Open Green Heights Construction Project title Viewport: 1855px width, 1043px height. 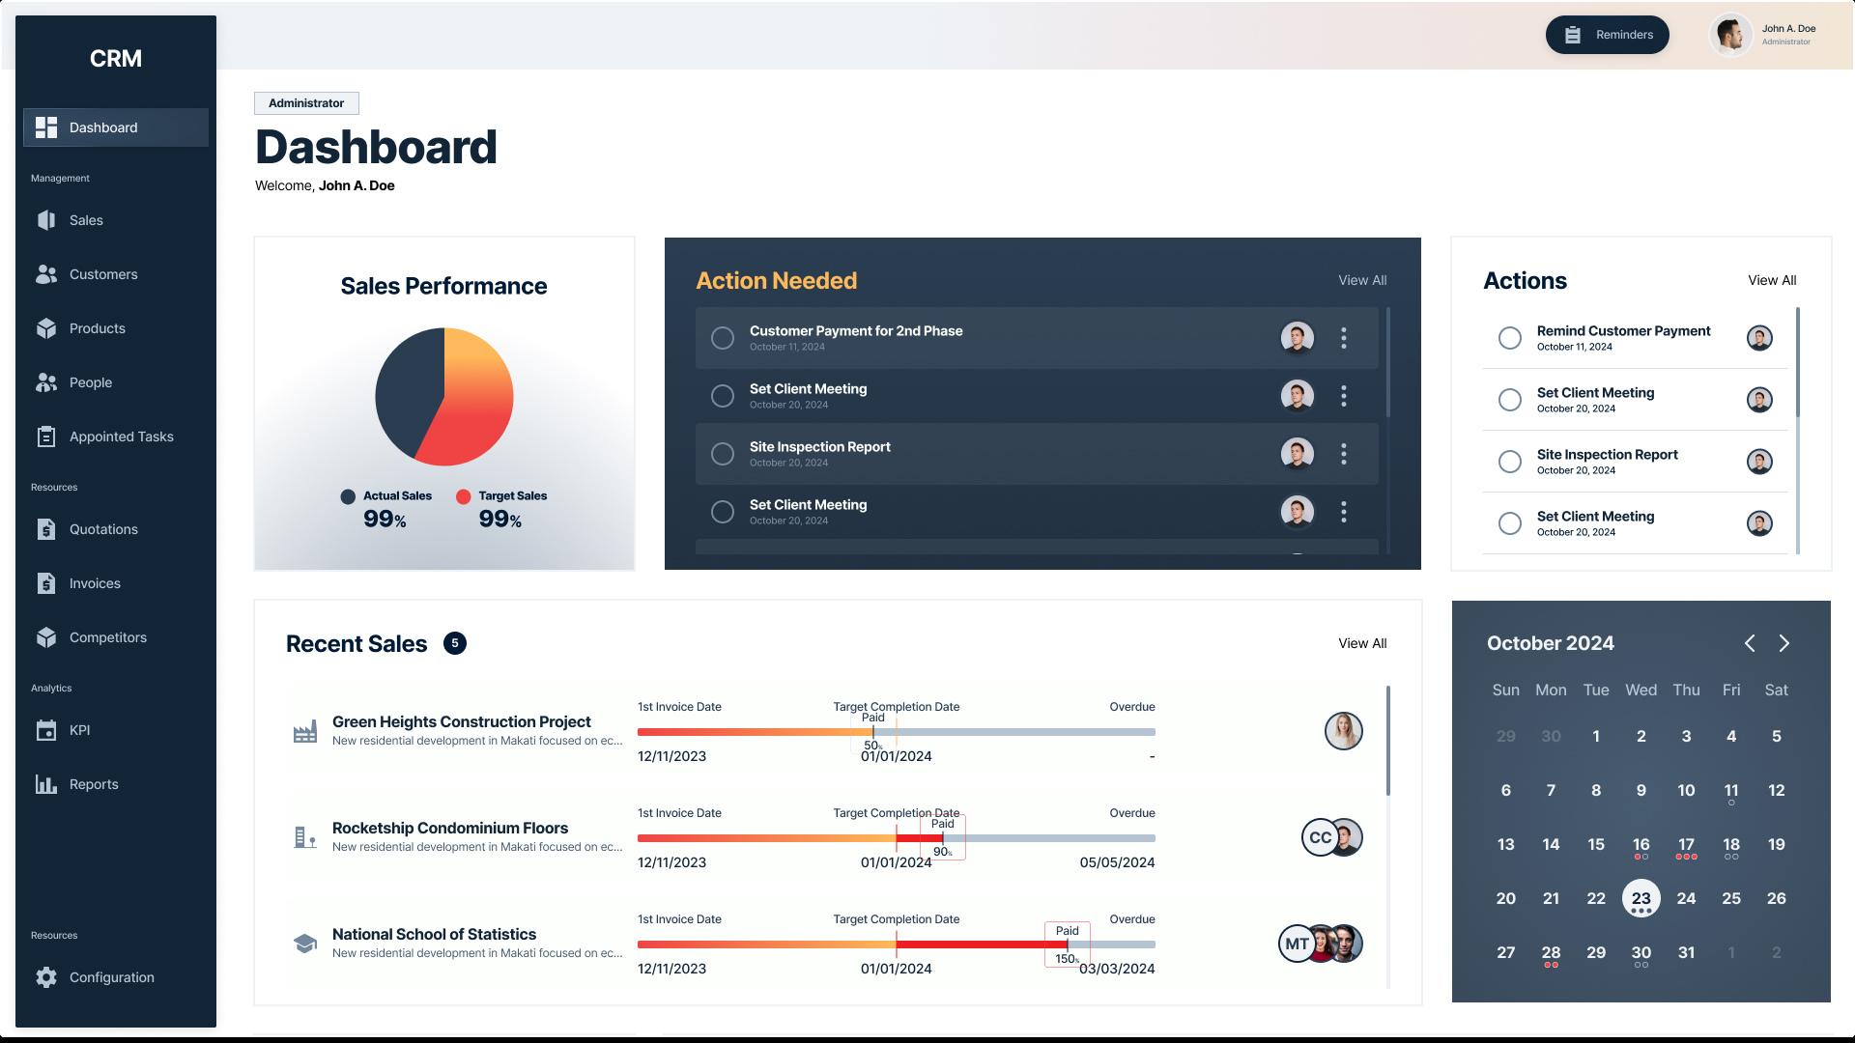click(461, 721)
